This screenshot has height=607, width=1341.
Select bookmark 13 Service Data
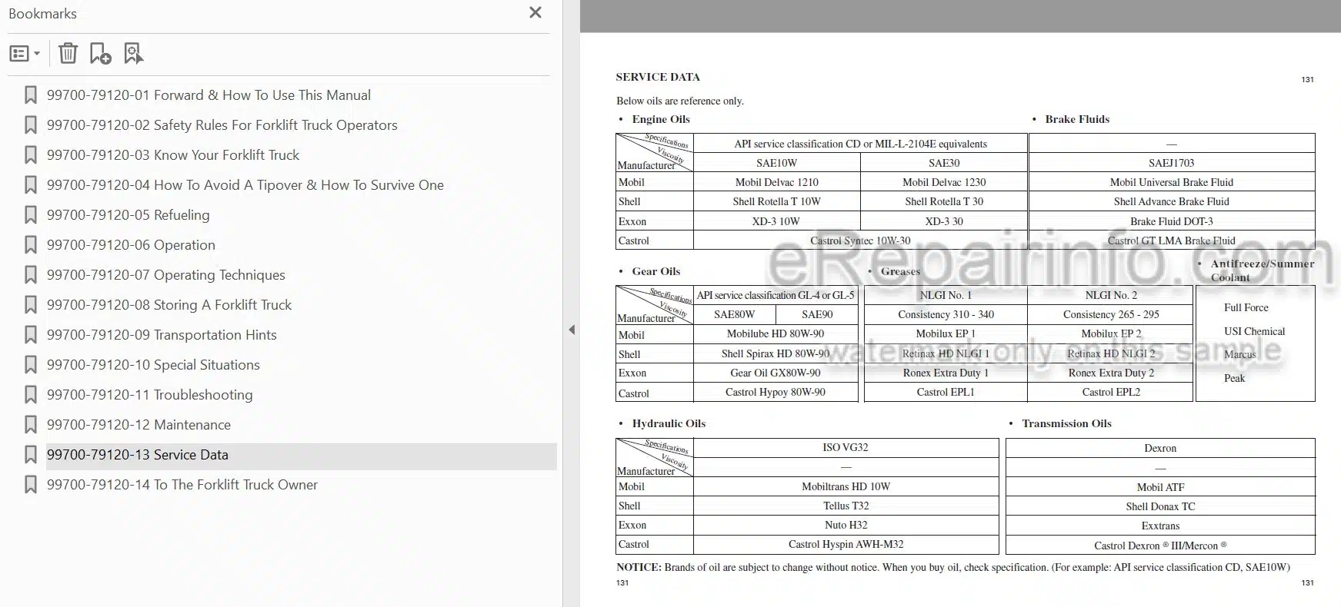(301, 455)
